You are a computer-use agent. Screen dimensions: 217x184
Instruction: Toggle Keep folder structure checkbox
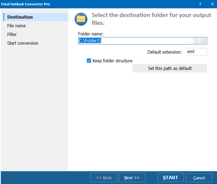click(89, 60)
